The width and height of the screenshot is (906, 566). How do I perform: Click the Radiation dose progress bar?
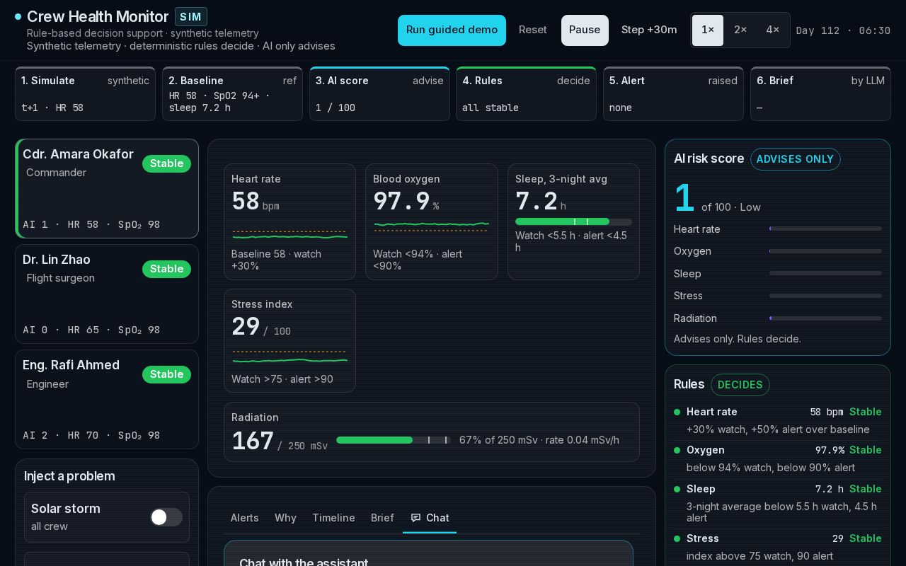(x=394, y=440)
